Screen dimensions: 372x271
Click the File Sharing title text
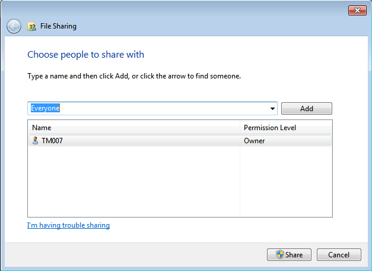pyautogui.click(x=58, y=26)
